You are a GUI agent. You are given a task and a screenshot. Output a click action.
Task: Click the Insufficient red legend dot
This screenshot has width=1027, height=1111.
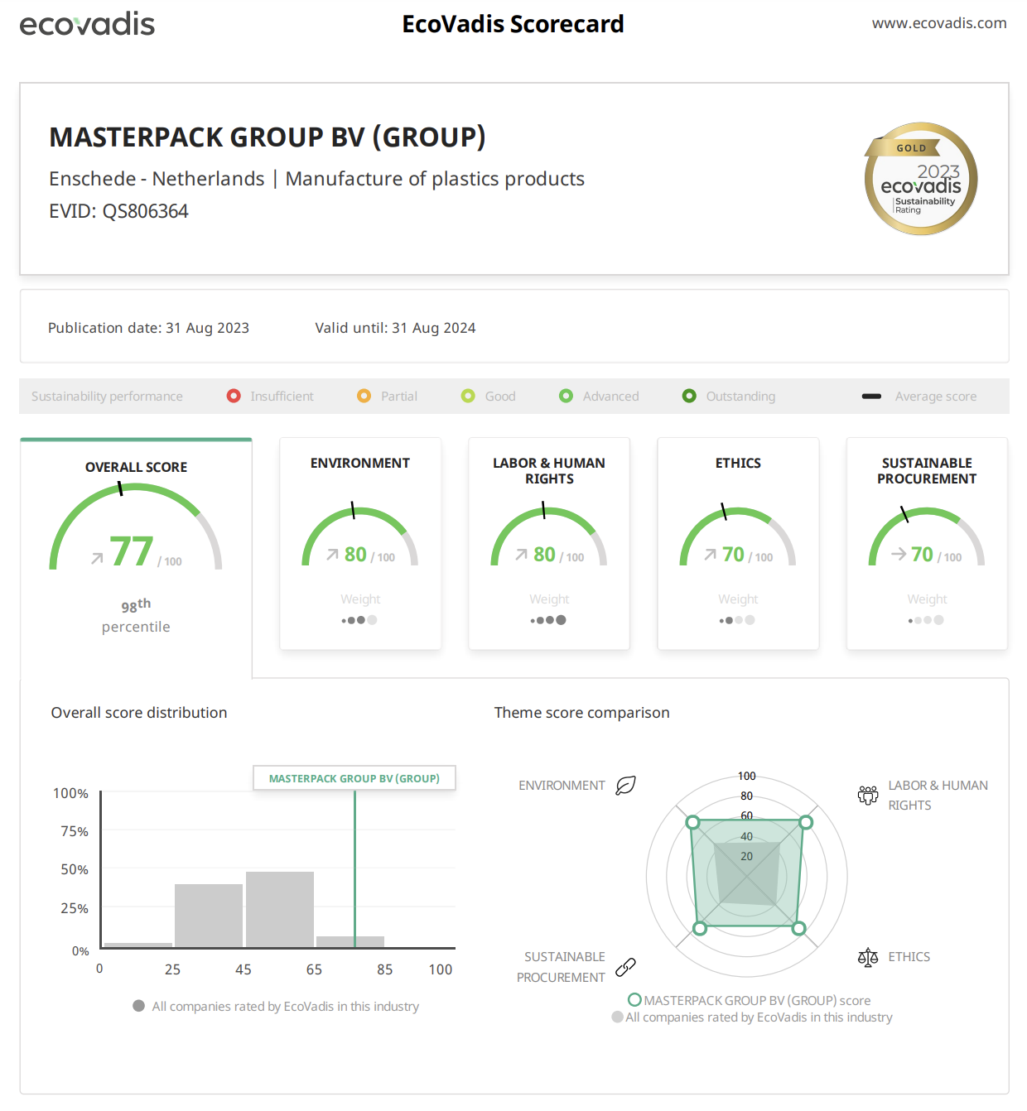coord(234,397)
